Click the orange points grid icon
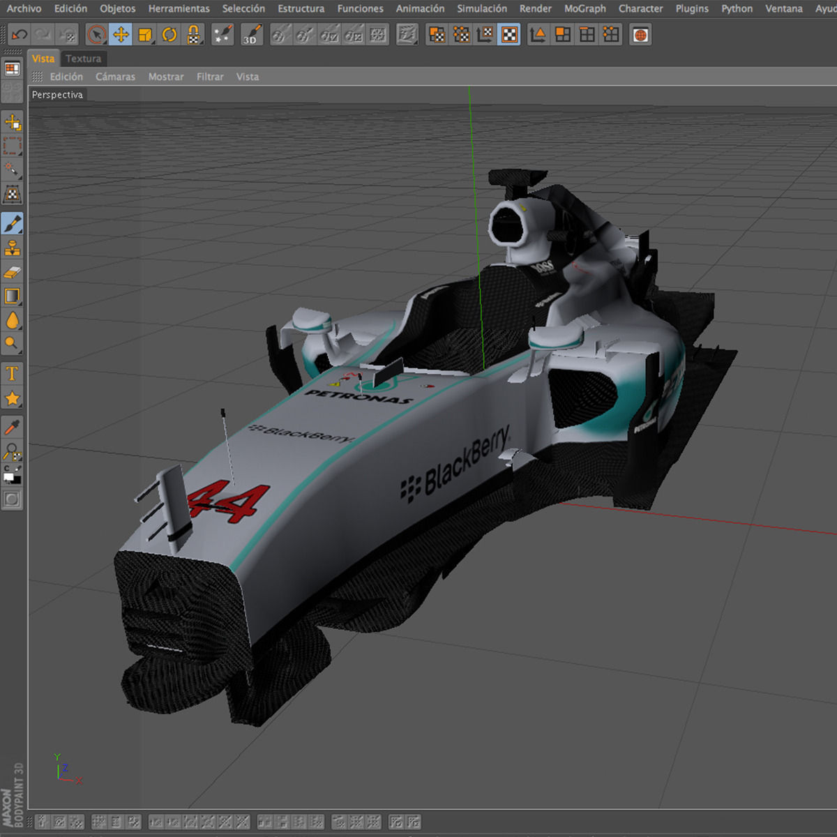This screenshot has width=837, height=837. tap(612, 34)
